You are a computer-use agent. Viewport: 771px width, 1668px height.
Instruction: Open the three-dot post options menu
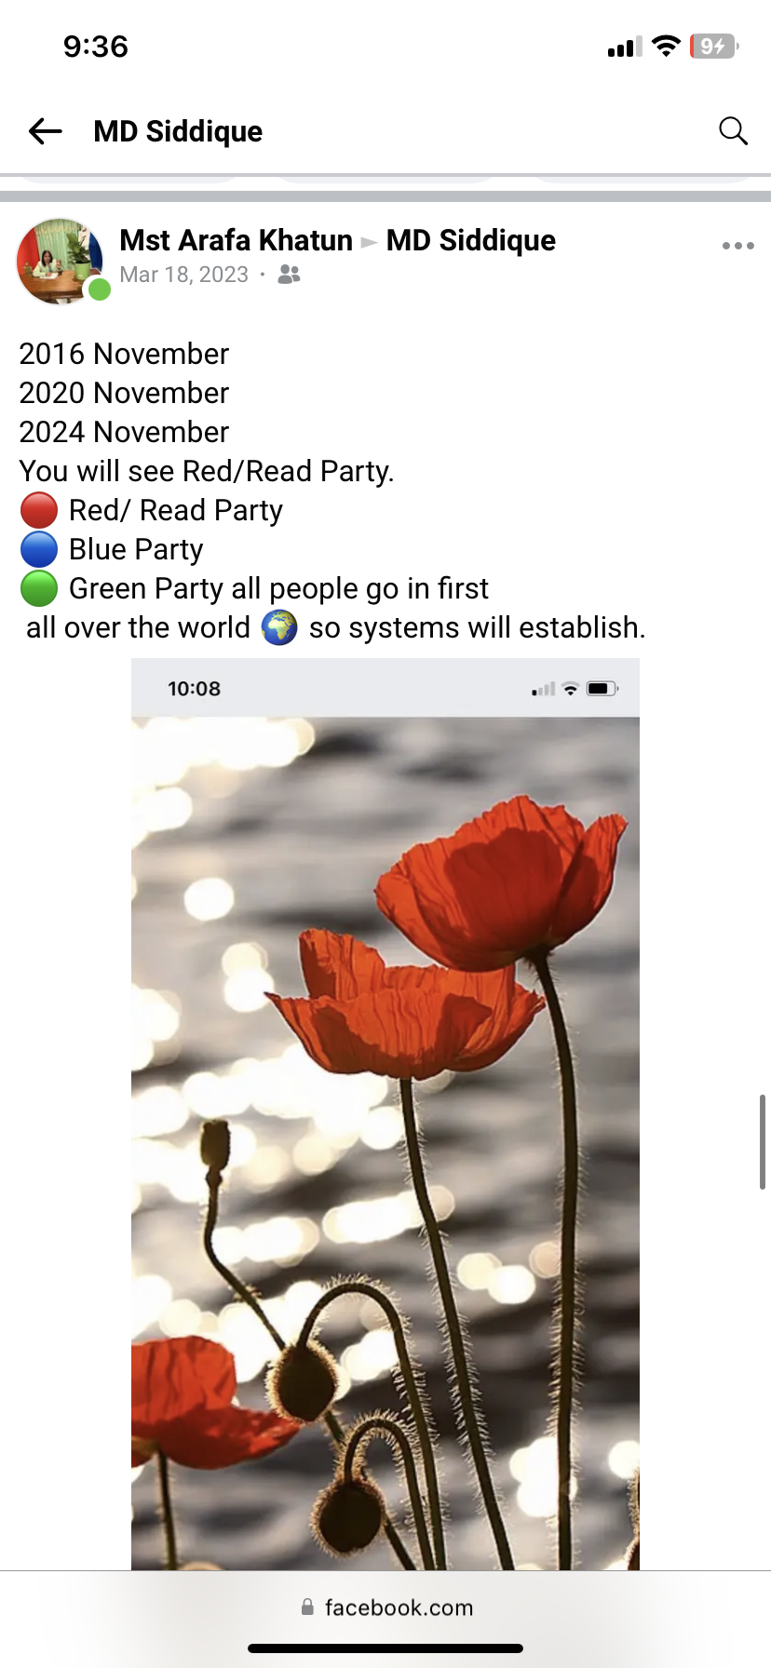click(x=737, y=246)
